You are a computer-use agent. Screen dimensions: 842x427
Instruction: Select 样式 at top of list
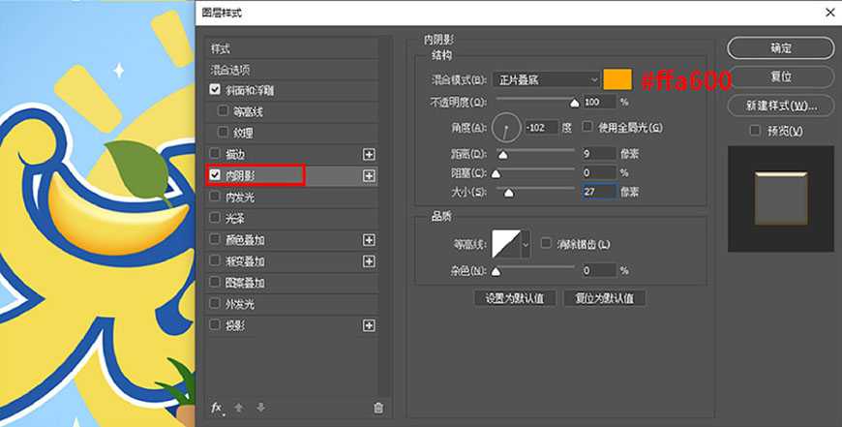tap(221, 48)
